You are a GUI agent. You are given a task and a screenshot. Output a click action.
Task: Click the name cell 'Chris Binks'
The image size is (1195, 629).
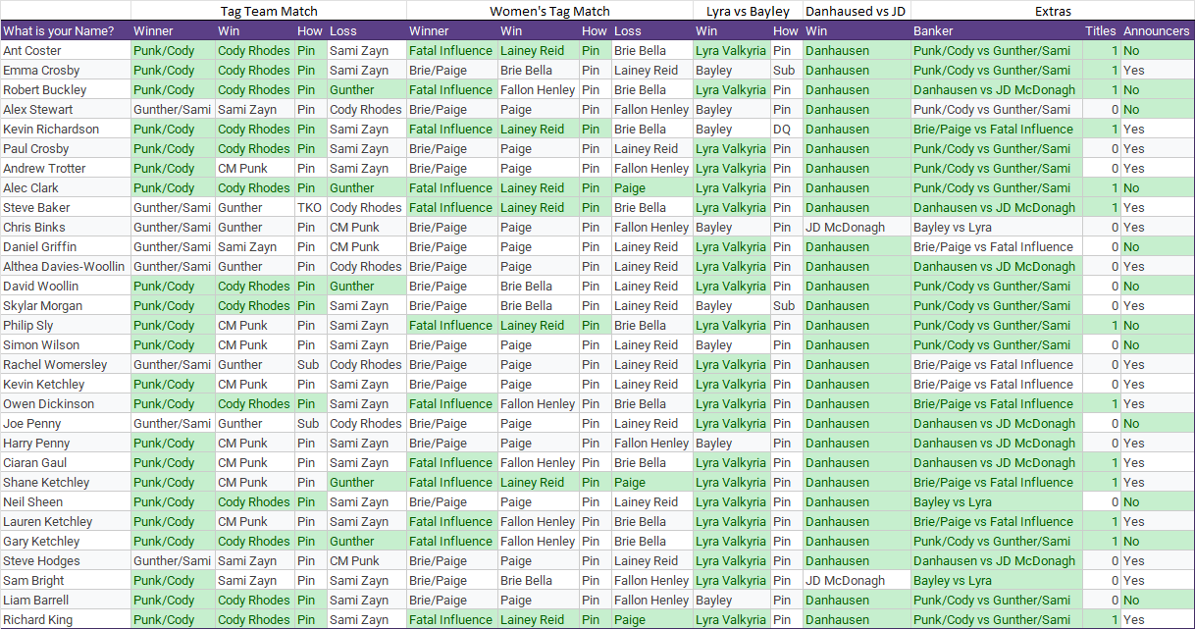pos(66,227)
